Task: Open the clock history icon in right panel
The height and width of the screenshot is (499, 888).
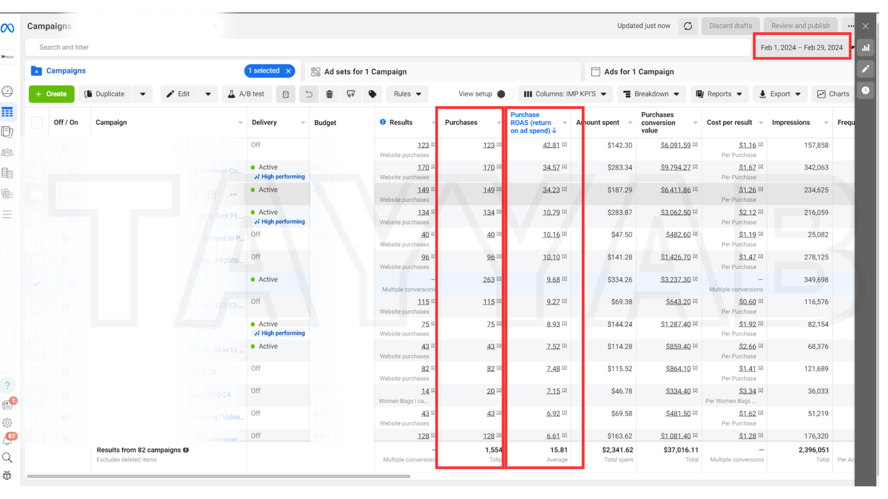Action: [865, 90]
